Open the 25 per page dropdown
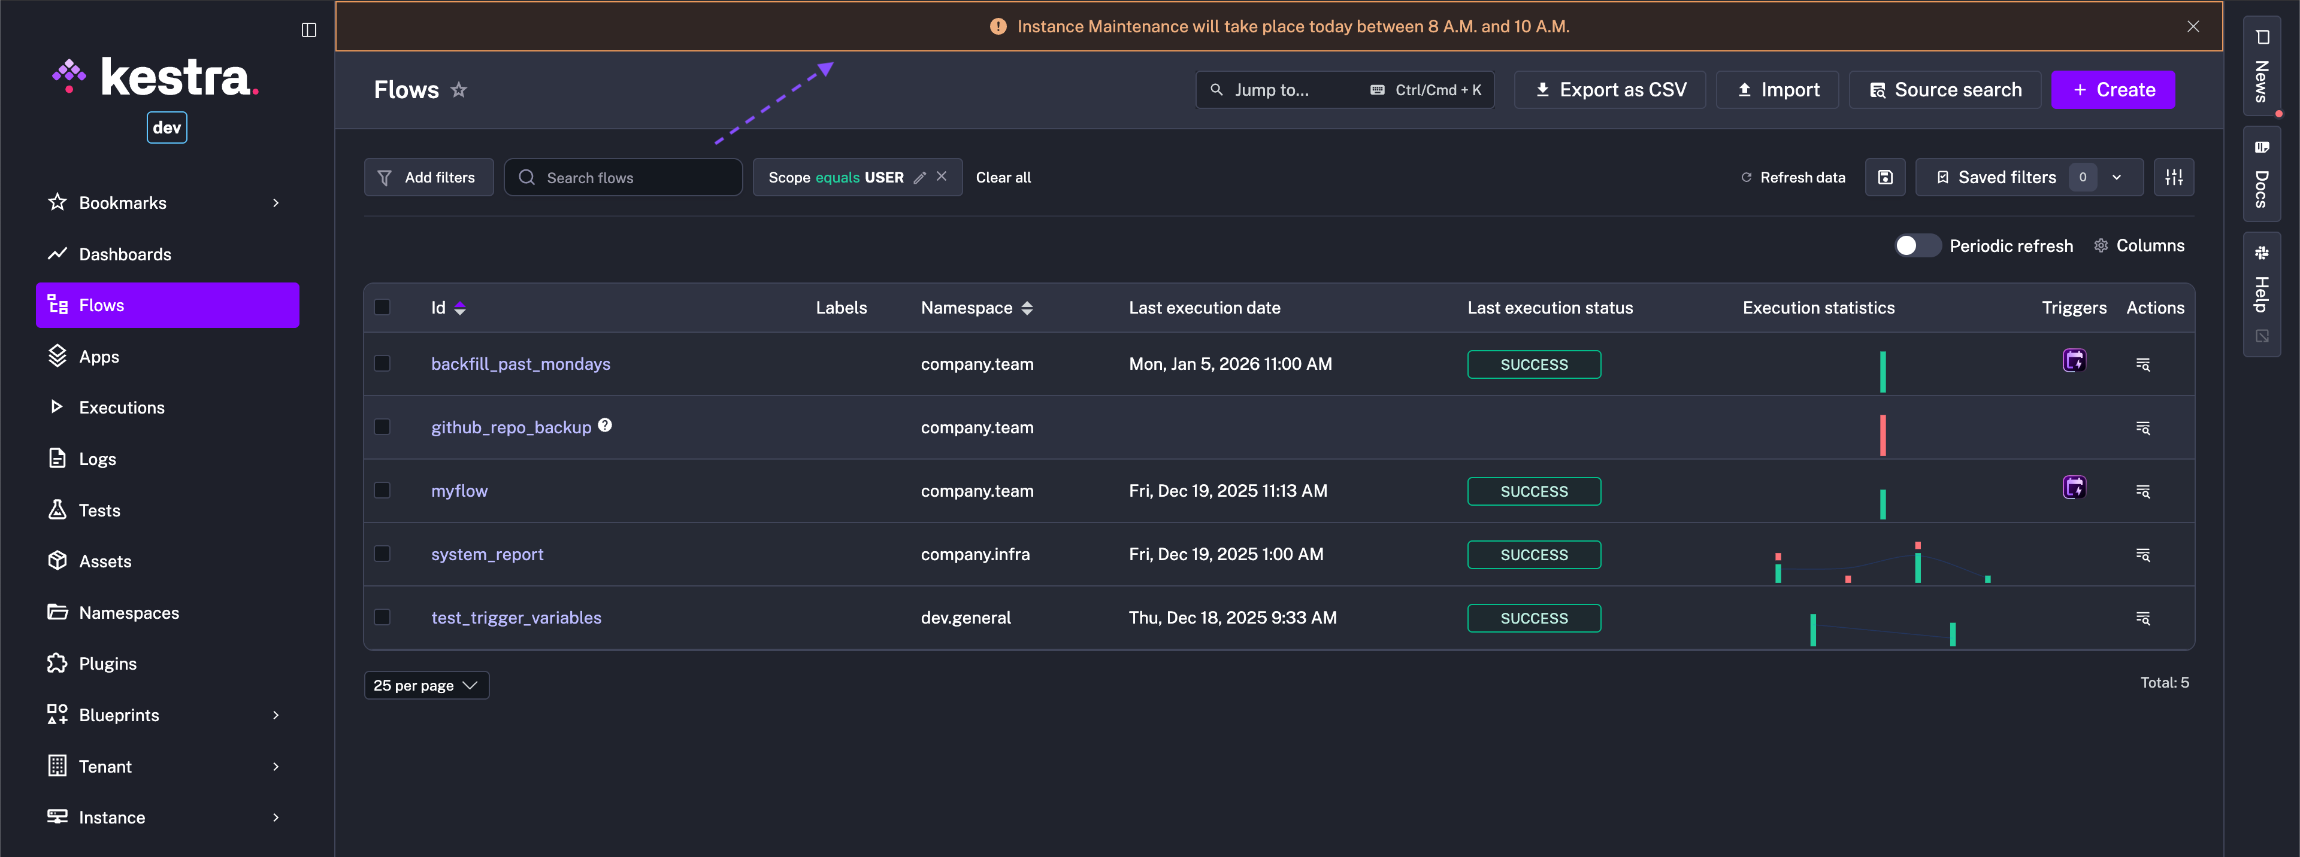This screenshot has width=2300, height=857. [x=426, y=685]
